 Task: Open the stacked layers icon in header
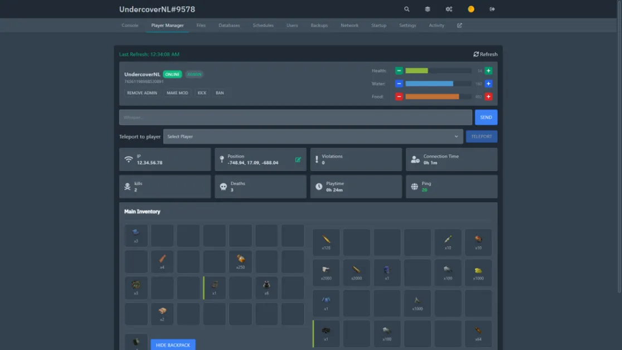pyautogui.click(x=427, y=9)
